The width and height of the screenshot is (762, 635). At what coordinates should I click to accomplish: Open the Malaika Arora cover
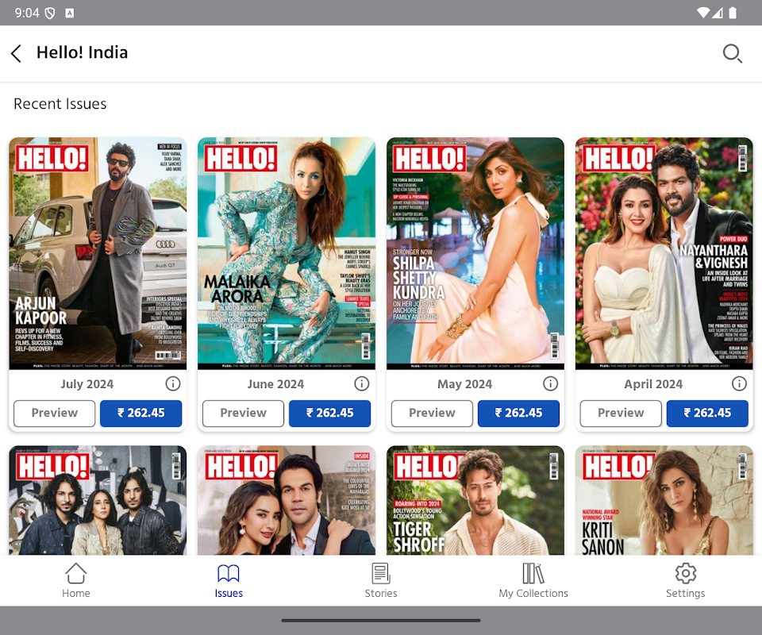pyautogui.click(x=287, y=253)
